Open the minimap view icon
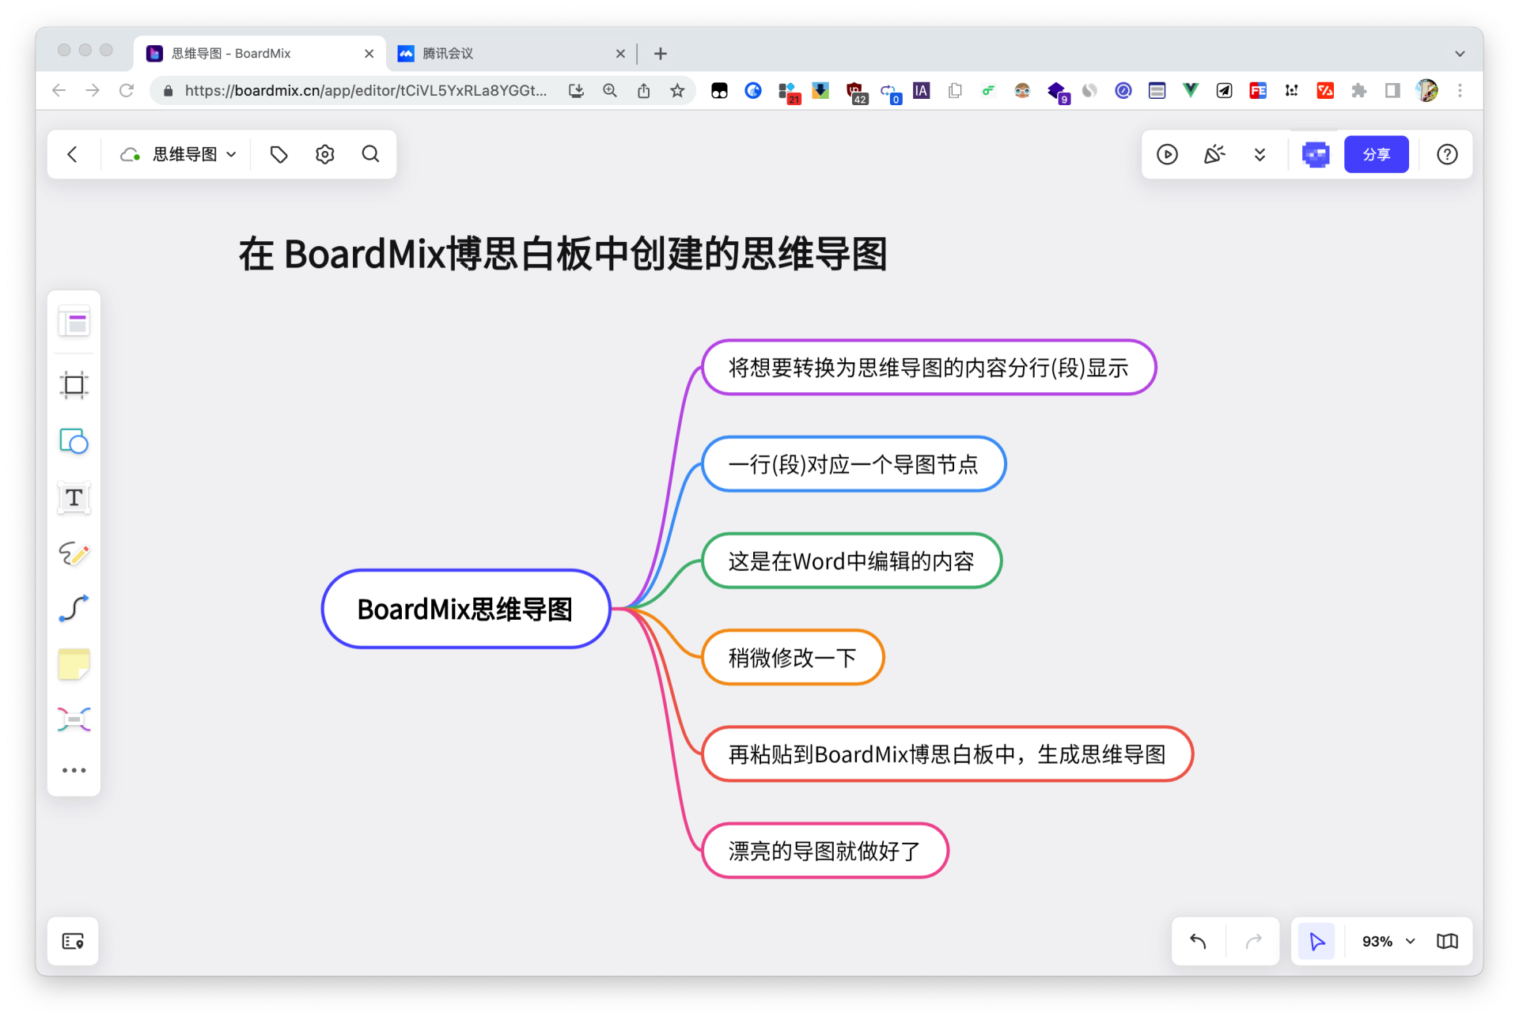The height and width of the screenshot is (1020, 1519). (x=1447, y=941)
